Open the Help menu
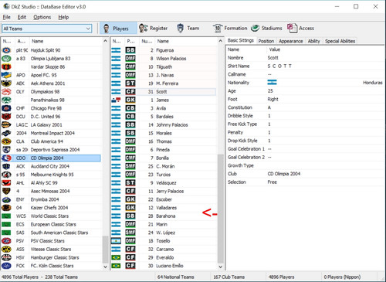 point(63,17)
